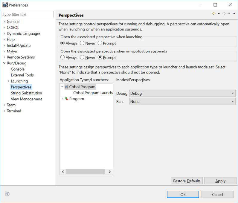Click the Preferences window title icon
Image resolution: width=238 pixels, height=203 pixels.
point(5,5)
